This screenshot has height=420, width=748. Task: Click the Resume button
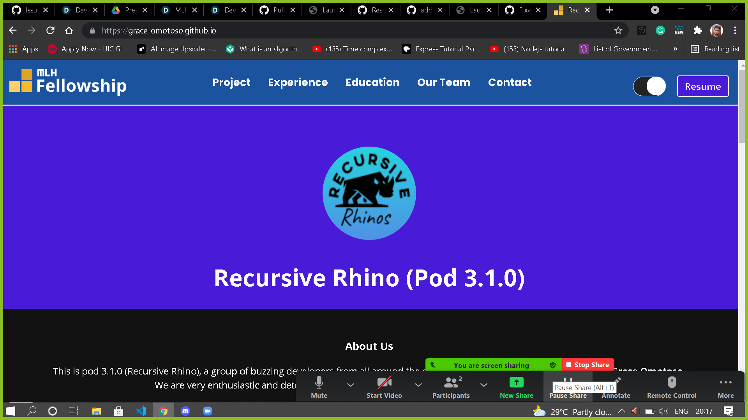coord(702,86)
